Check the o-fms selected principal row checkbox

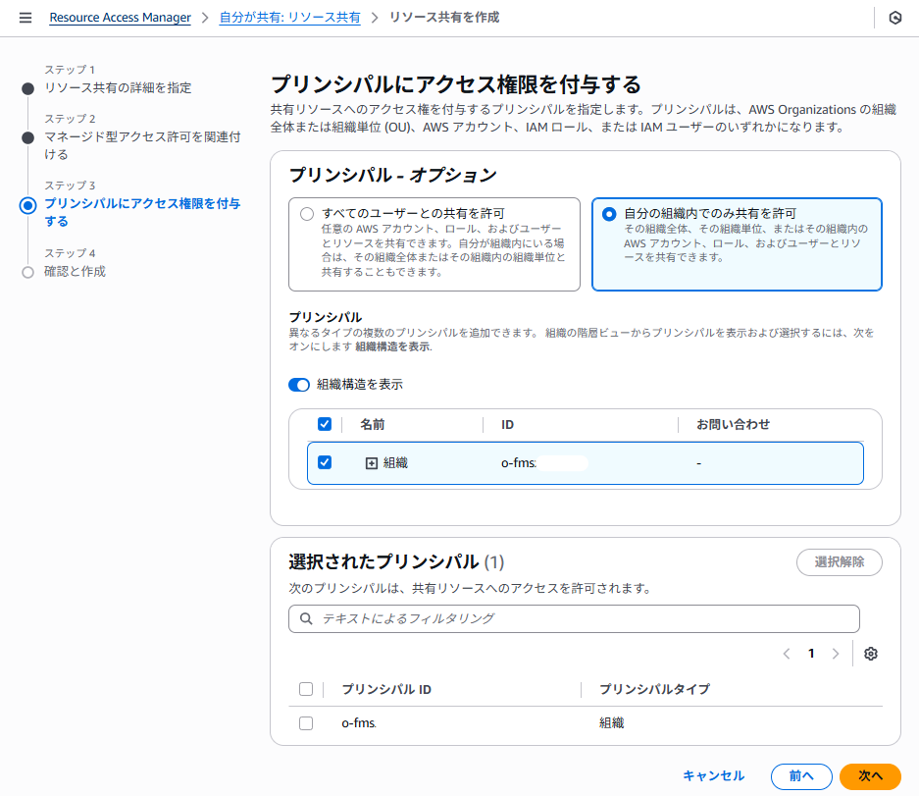tap(306, 723)
